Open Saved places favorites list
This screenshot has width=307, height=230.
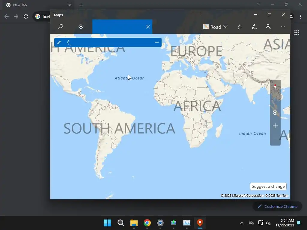point(240,27)
